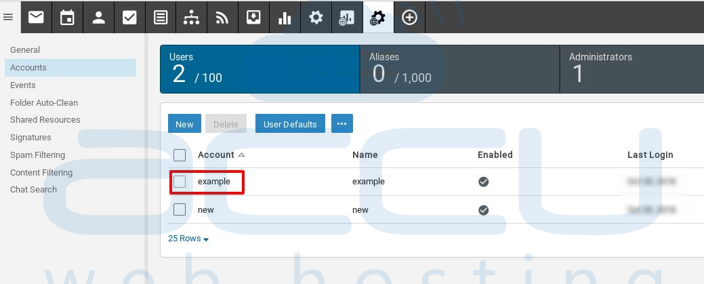This screenshot has height=284, width=704.
Task: Click the Last Login column header
Action: coord(650,155)
